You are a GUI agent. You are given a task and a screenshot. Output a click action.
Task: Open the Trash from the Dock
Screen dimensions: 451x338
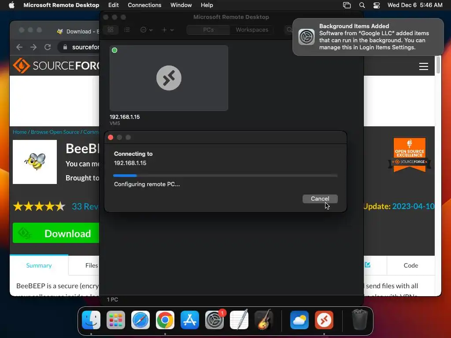(359, 320)
